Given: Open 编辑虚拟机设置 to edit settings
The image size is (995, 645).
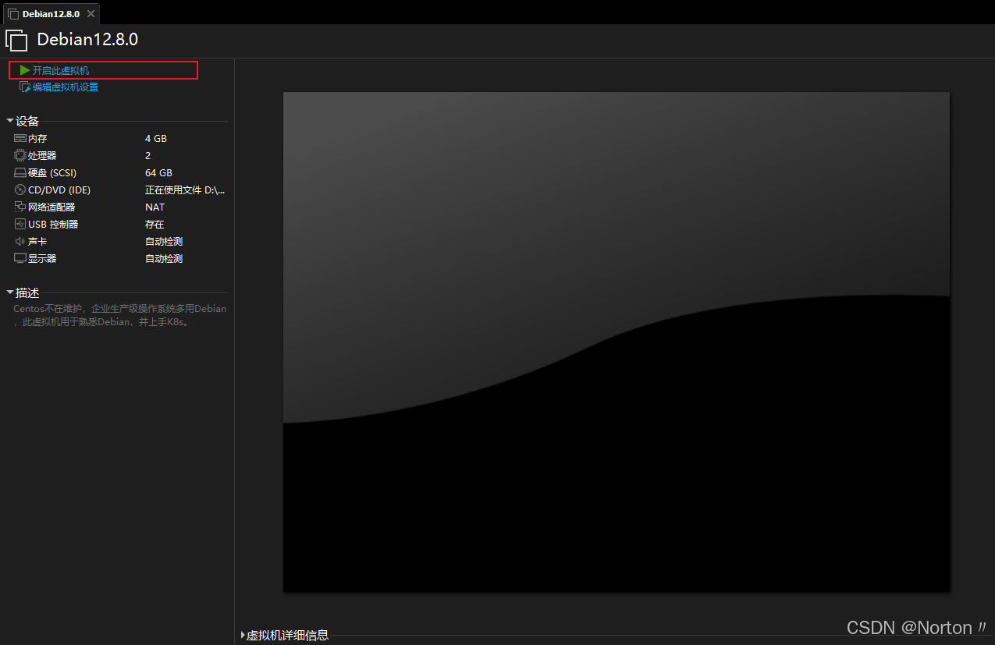Looking at the screenshot, I should [x=66, y=87].
